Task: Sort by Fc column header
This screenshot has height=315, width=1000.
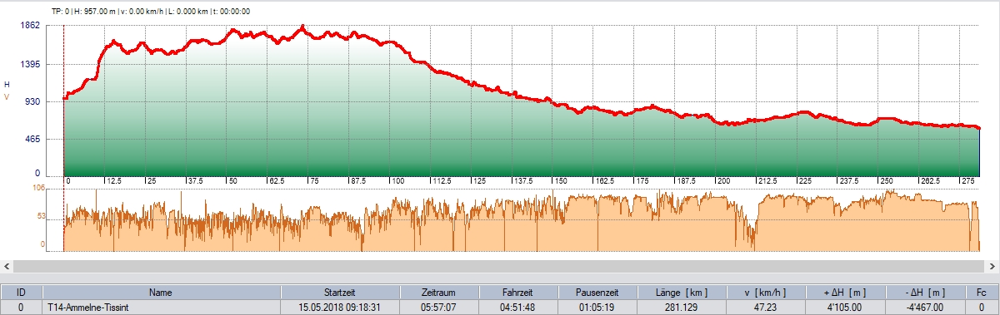Action: point(981,293)
